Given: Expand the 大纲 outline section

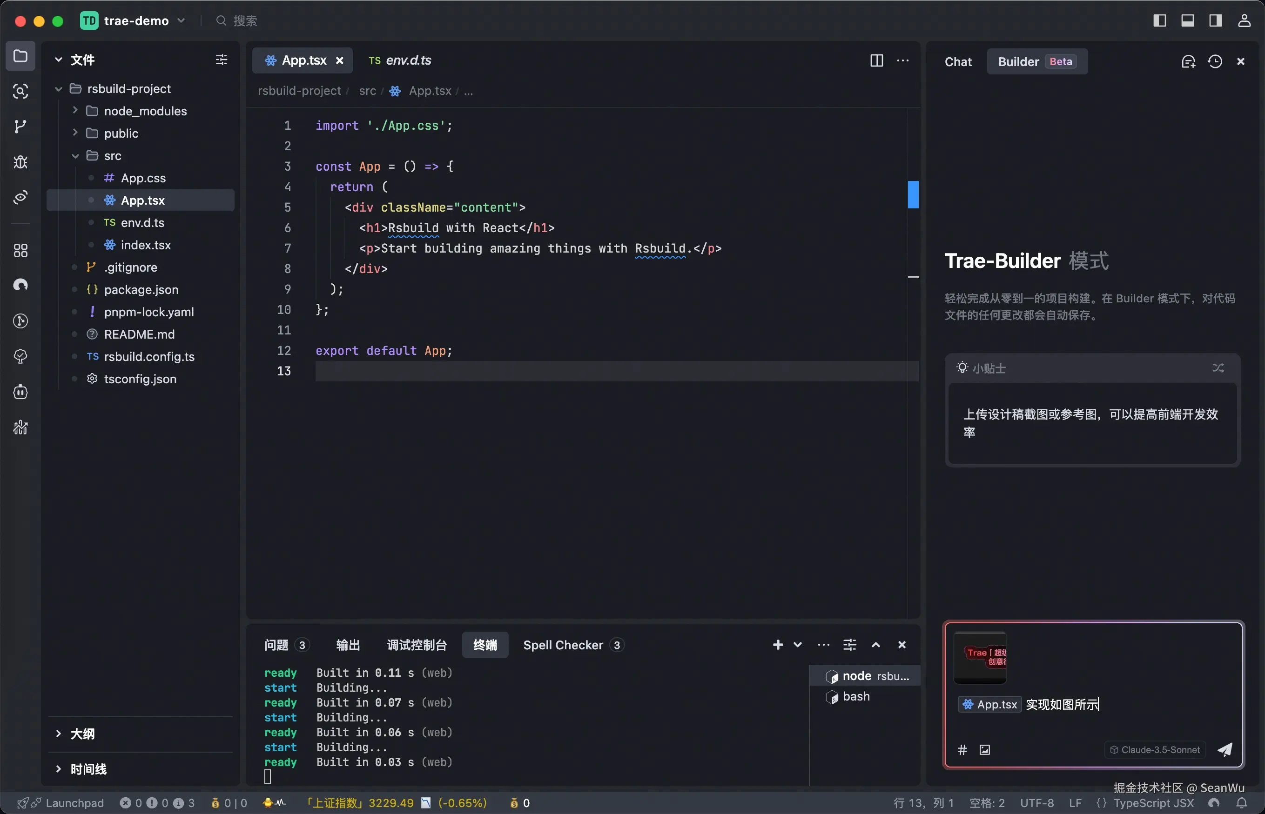Looking at the screenshot, I should 82,734.
